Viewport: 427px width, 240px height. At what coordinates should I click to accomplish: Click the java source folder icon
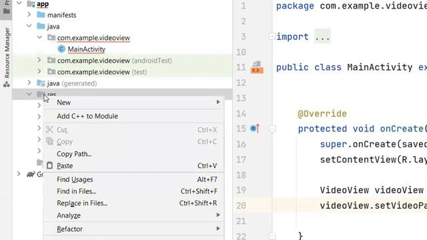tap(41, 26)
